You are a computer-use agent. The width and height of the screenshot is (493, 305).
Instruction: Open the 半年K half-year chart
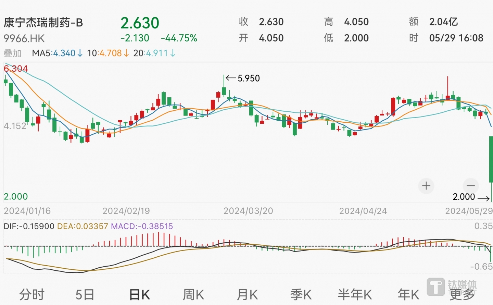pos(355,294)
